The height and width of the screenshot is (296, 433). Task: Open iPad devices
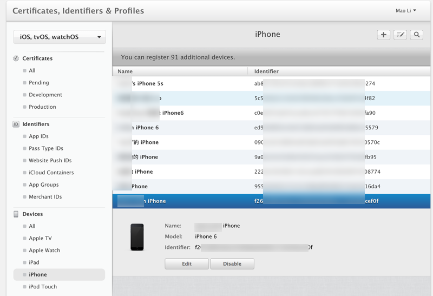(x=34, y=262)
